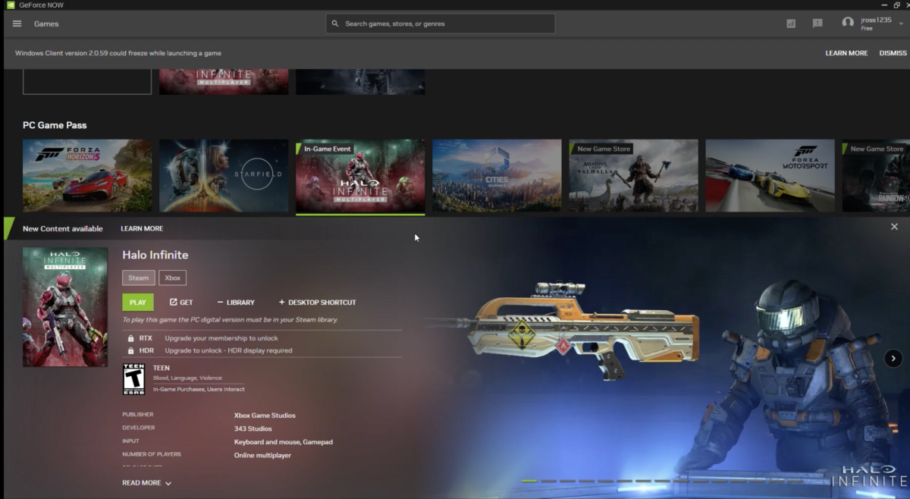
Task: Click "Upgrade to unlock - HDR display required"
Action: pos(228,350)
